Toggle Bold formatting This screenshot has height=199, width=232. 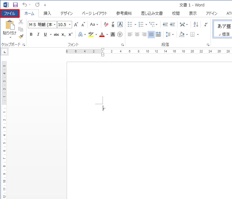point(31,34)
